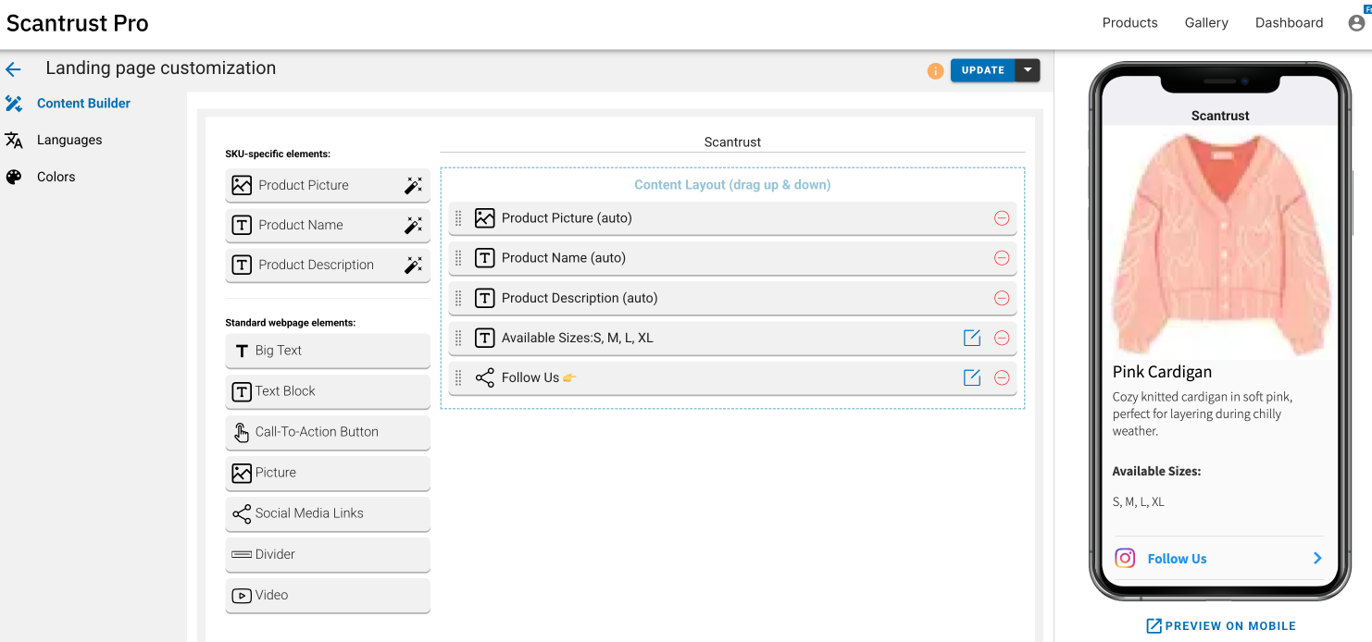
Task: Click magic wand icon on Product Description
Action: tap(413, 265)
